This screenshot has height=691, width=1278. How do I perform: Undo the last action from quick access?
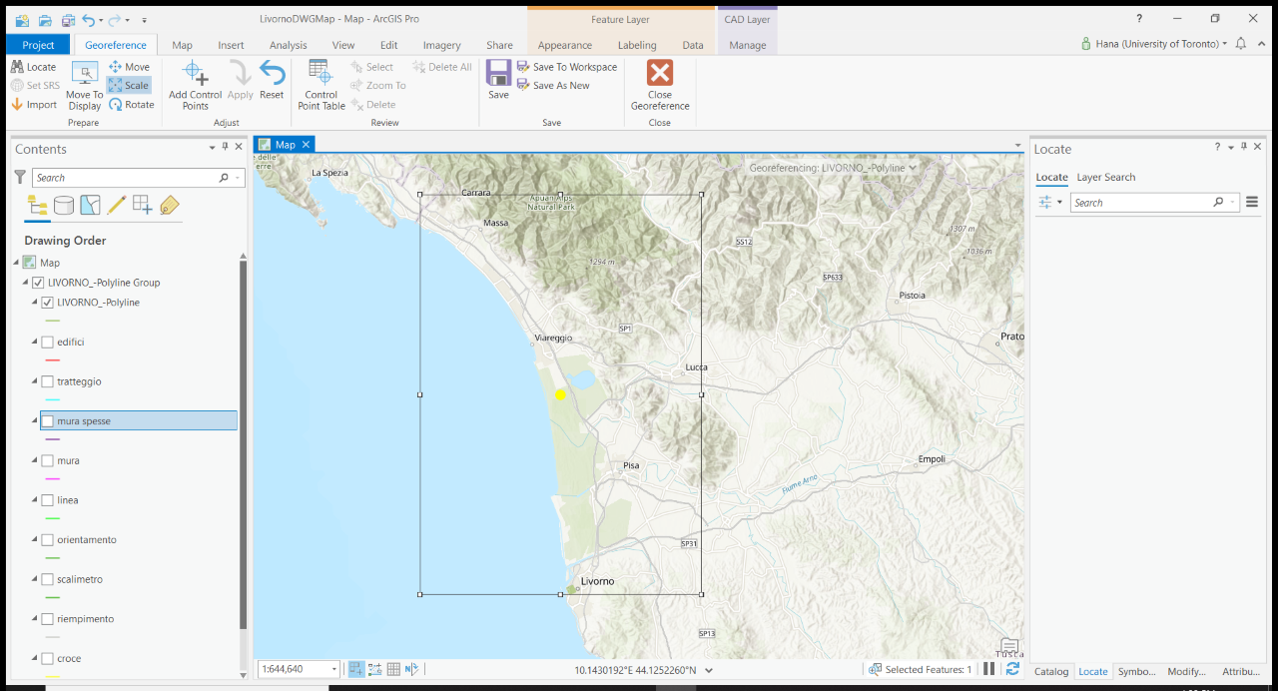click(89, 19)
